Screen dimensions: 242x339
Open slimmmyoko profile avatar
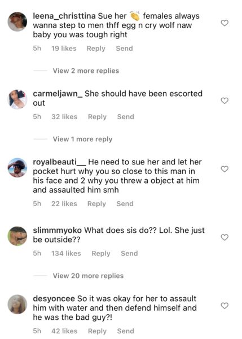[17, 236]
